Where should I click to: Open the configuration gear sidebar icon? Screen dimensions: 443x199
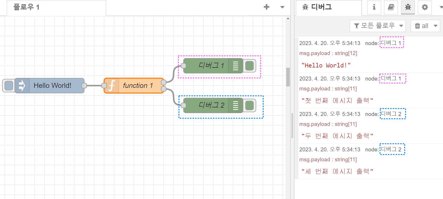click(425, 7)
